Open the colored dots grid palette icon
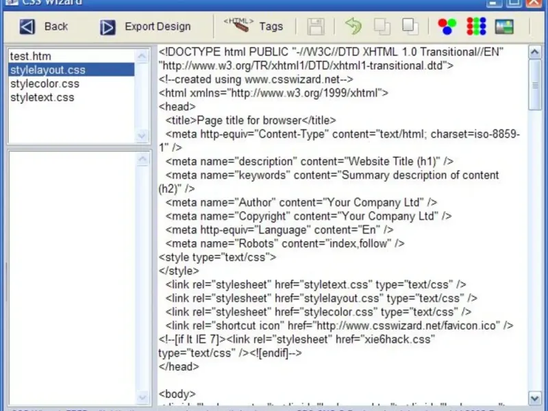 coord(476,26)
